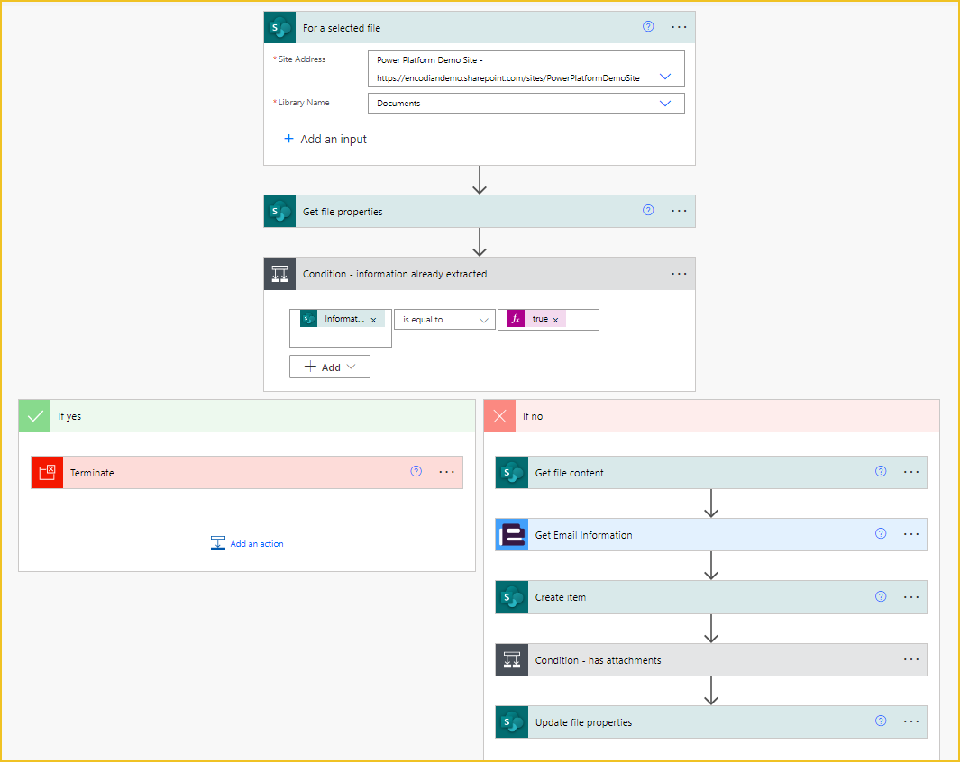Image resolution: width=960 pixels, height=762 pixels.
Task: Open help for Get file properties
Action: (x=648, y=211)
